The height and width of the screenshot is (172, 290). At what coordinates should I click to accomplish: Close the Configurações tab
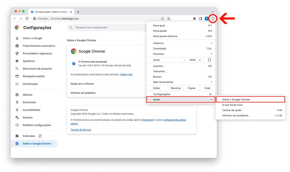71,12
